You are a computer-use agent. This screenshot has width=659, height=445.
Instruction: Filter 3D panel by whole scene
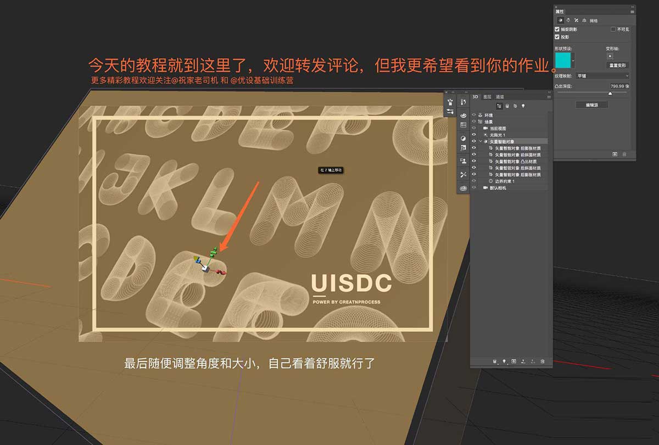tap(499, 105)
